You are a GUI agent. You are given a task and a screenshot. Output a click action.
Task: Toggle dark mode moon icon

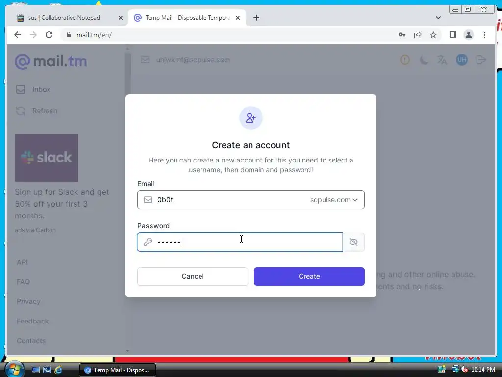click(424, 60)
